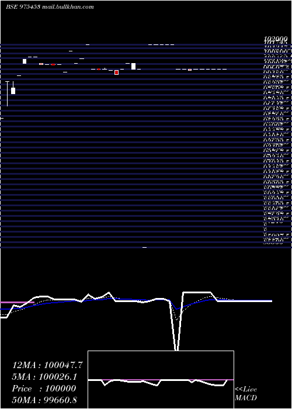Click the 102000 top axis label
This screenshot has height=409, width=292.
tap(276, 39)
